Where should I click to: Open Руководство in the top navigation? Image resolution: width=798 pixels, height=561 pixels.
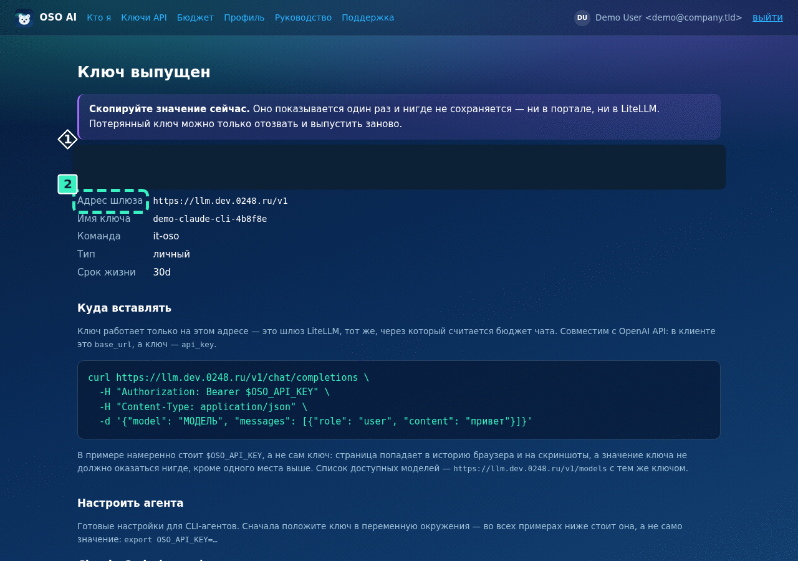point(303,17)
